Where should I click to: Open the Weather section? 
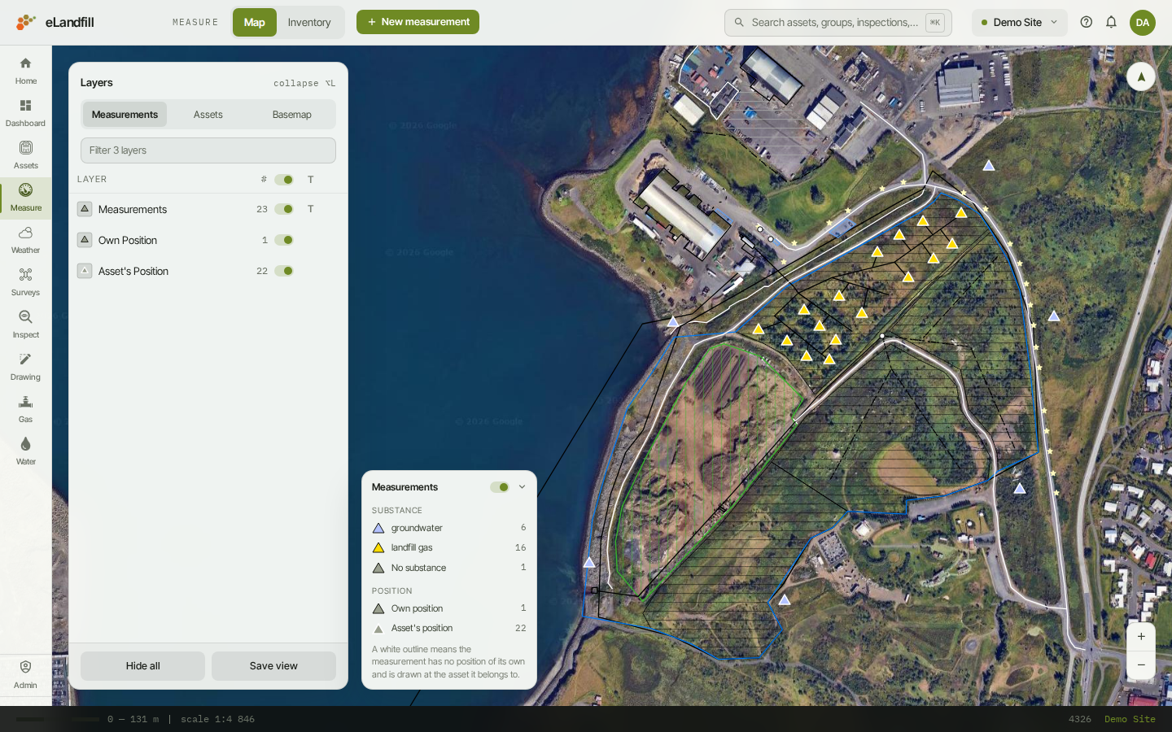pos(25,240)
